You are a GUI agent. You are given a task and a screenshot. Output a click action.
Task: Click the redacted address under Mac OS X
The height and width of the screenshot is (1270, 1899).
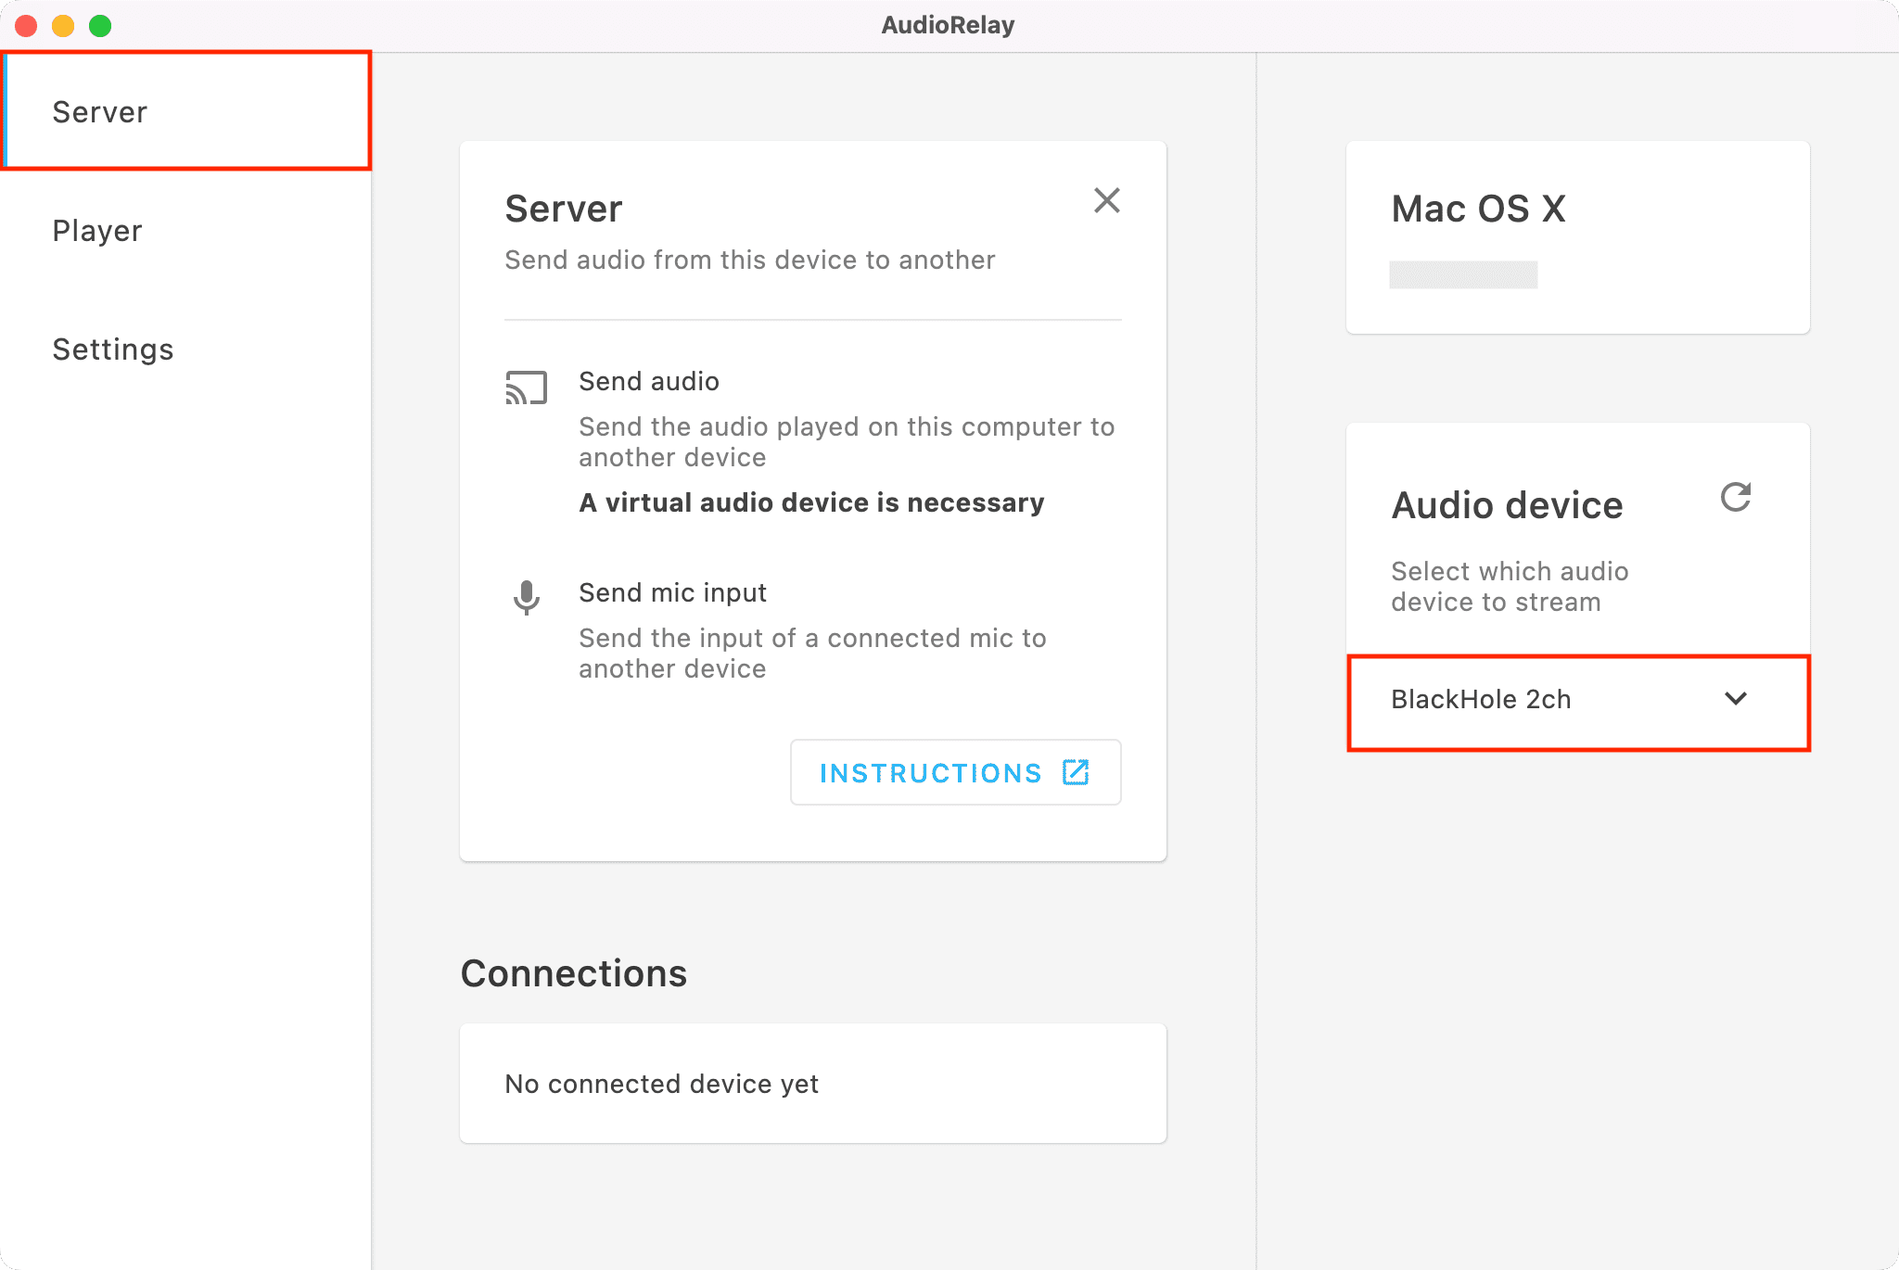pyautogui.click(x=1463, y=274)
